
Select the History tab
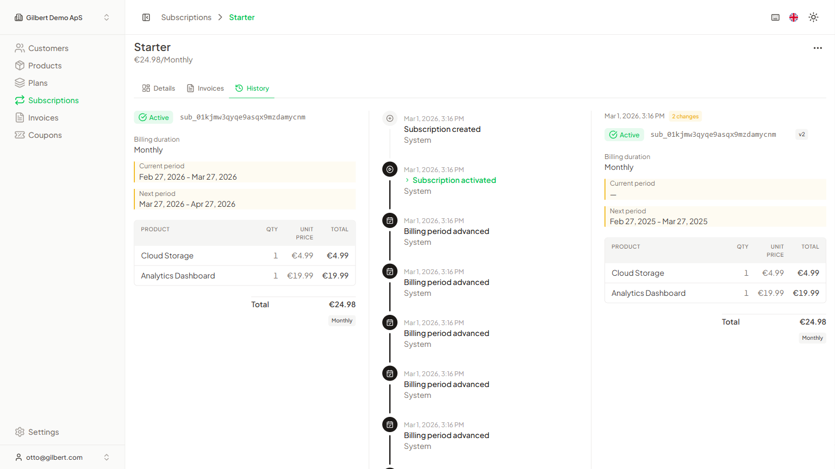click(252, 88)
